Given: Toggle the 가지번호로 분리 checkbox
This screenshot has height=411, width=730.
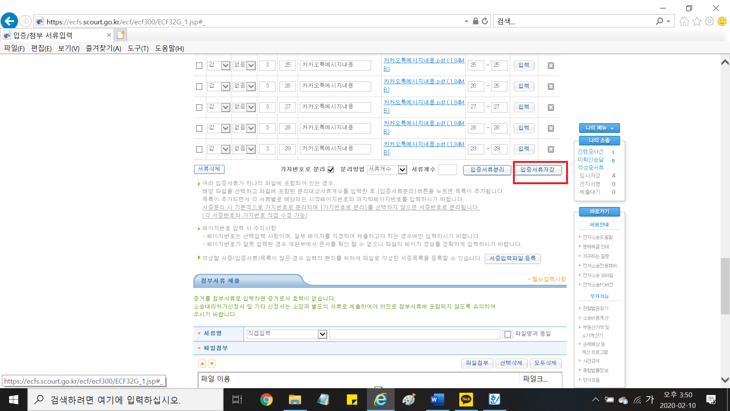Looking at the screenshot, I should 331,170.
